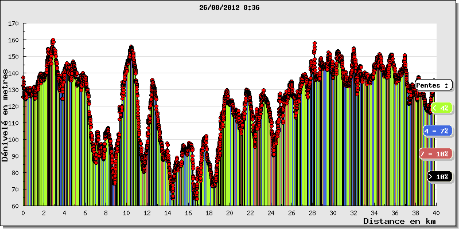Click the red '7 - 10%' legend badge
459x229 pixels.
pos(435,154)
